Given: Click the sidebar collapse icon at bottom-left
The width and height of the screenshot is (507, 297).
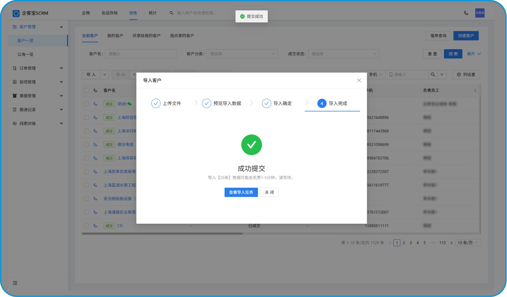Looking at the screenshot, I should click(x=15, y=283).
